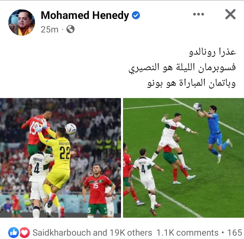Open the 1.1K comments list
This screenshot has width=244, height=239.
187,233
